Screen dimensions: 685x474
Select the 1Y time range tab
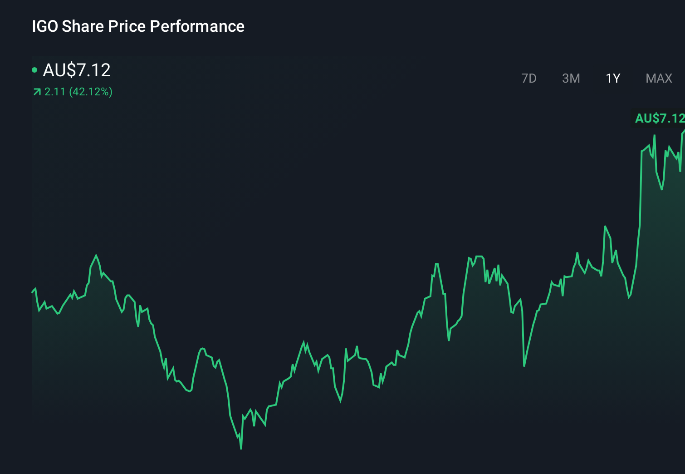click(x=612, y=78)
